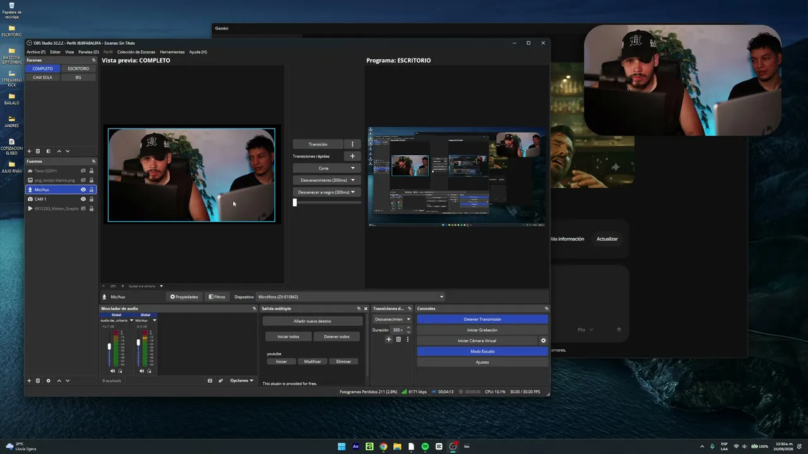Toggle visibility of CAM 1 source

pyautogui.click(x=83, y=199)
